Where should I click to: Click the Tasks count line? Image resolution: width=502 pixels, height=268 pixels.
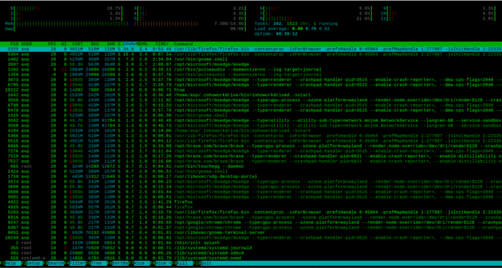point(296,24)
